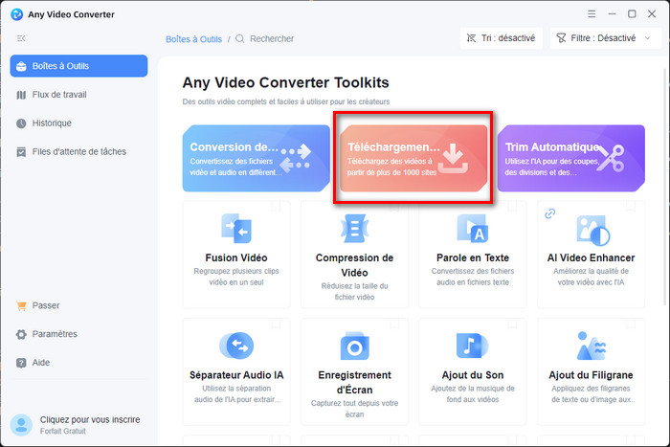Open Flux de travail section

coord(78,95)
